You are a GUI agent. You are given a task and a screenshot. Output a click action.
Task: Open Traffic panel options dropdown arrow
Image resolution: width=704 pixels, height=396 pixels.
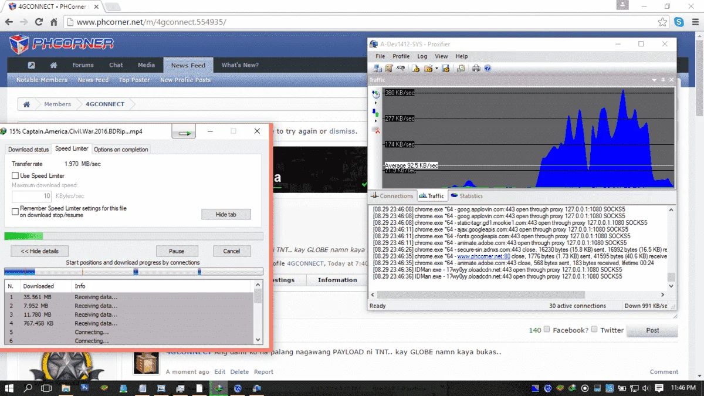[655, 80]
